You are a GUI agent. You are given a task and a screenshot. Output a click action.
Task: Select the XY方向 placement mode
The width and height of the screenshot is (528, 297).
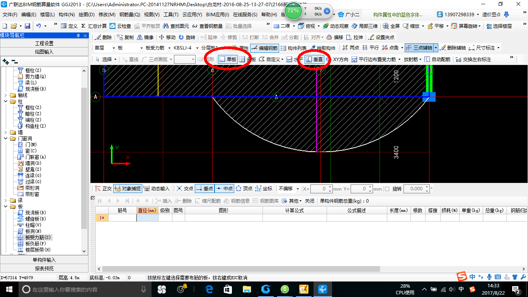tap(337, 59)
